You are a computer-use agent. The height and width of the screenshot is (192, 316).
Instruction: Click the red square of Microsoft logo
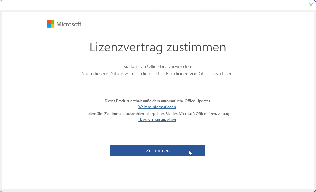click(x=49, y=22)
